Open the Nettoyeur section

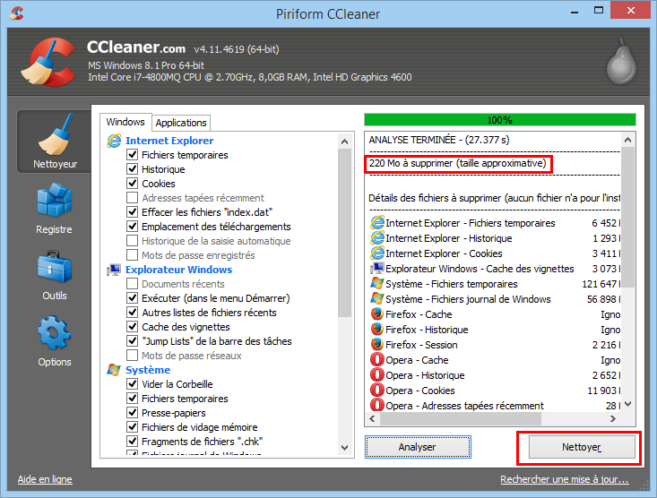[x=55, y=142]
